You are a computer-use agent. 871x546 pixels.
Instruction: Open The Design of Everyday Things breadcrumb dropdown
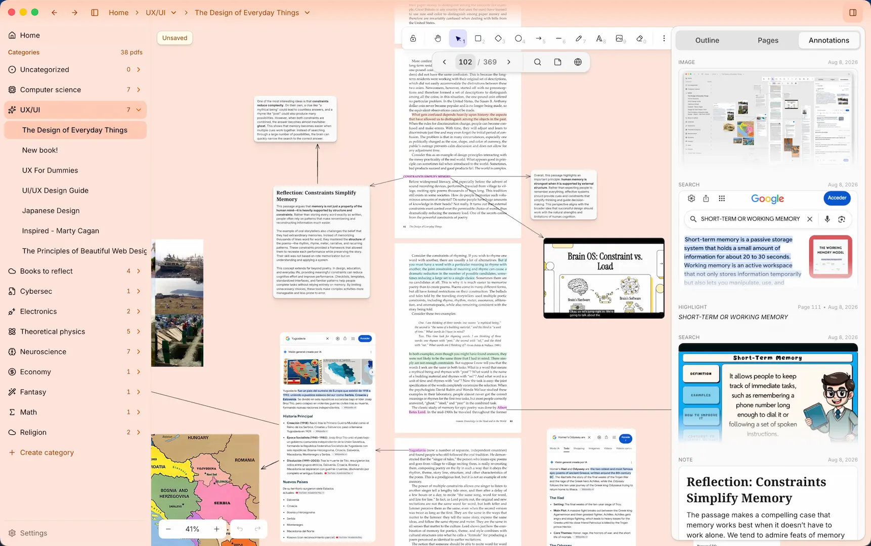click(307, 13)
